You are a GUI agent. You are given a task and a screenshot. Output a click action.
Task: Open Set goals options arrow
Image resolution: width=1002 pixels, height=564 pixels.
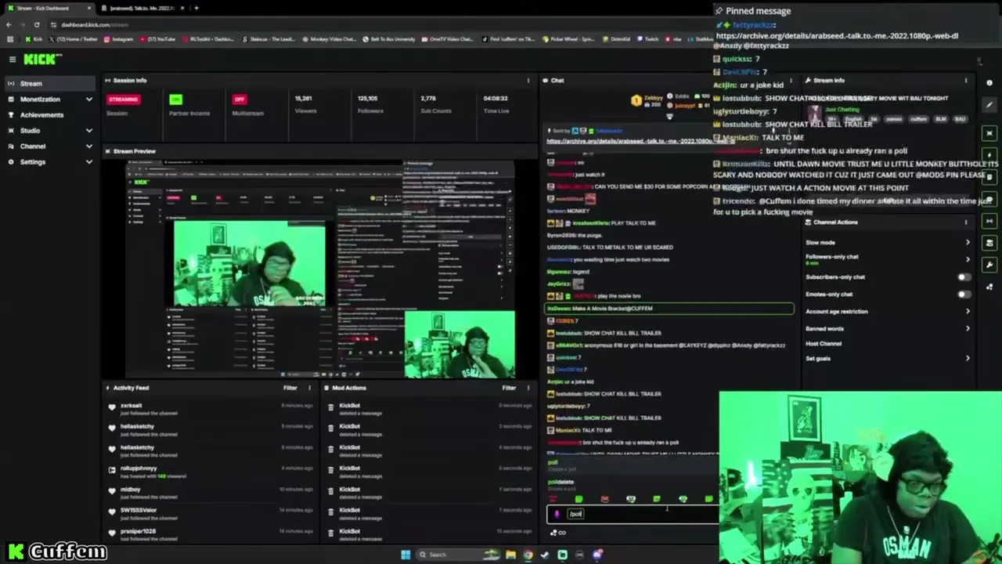click(968, 359)
